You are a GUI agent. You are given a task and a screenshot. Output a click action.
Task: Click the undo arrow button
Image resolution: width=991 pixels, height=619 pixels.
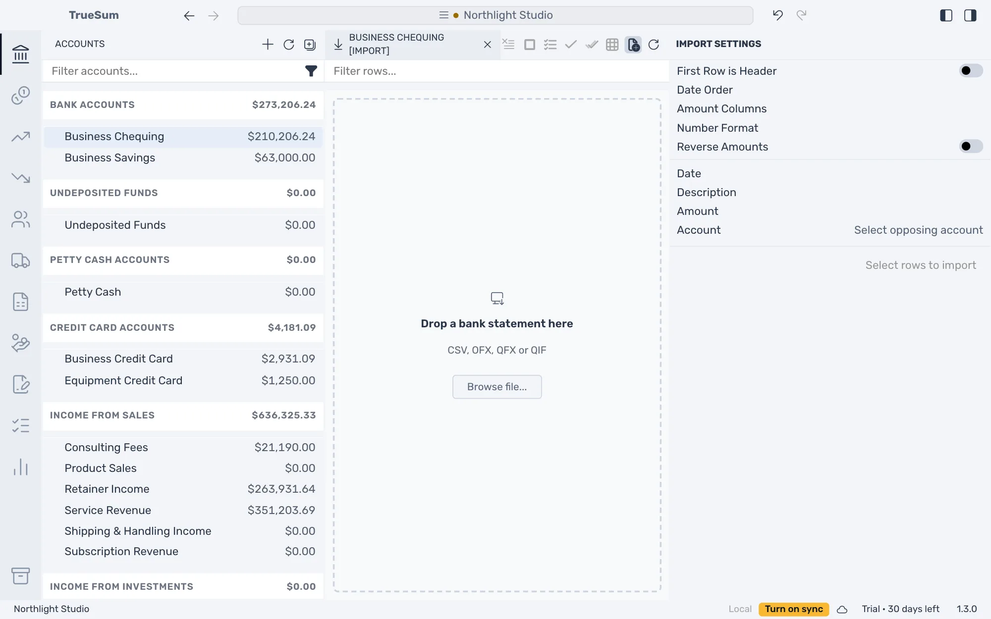click(x=778, y=15)
